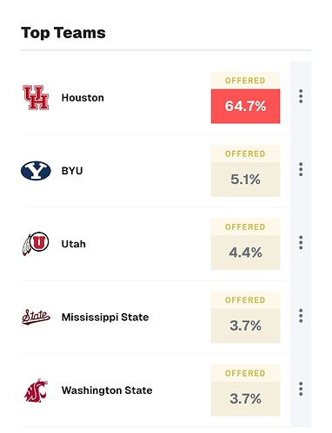Screen dimensions: 332x433
Task: Open the Mississippi State three-dot options menu
Action: [301, 316]
